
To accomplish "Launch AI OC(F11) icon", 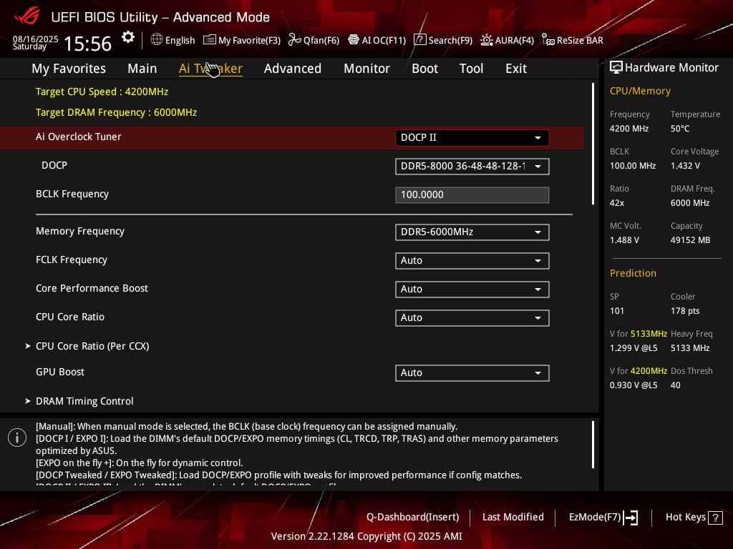I will click(x=354, y=40).
